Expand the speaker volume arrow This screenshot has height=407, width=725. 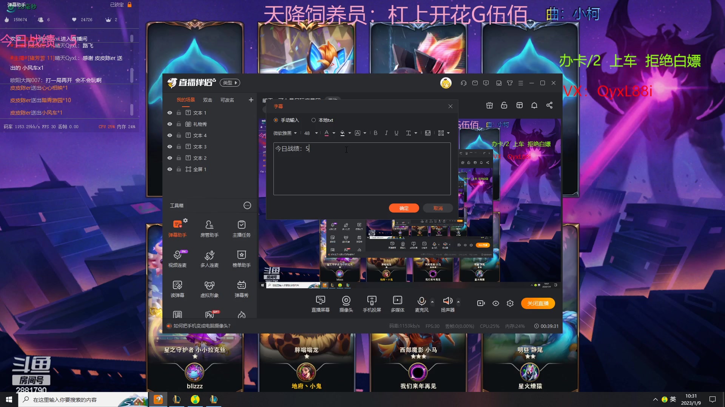pos(458,302)
